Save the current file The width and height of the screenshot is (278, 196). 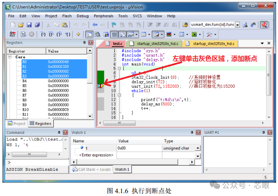pyautogui.click(x=29, y=25)
